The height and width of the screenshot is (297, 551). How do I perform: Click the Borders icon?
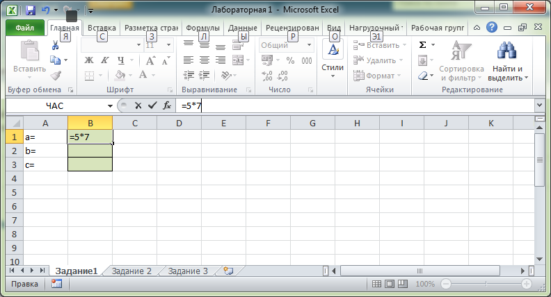pos(89,76)
